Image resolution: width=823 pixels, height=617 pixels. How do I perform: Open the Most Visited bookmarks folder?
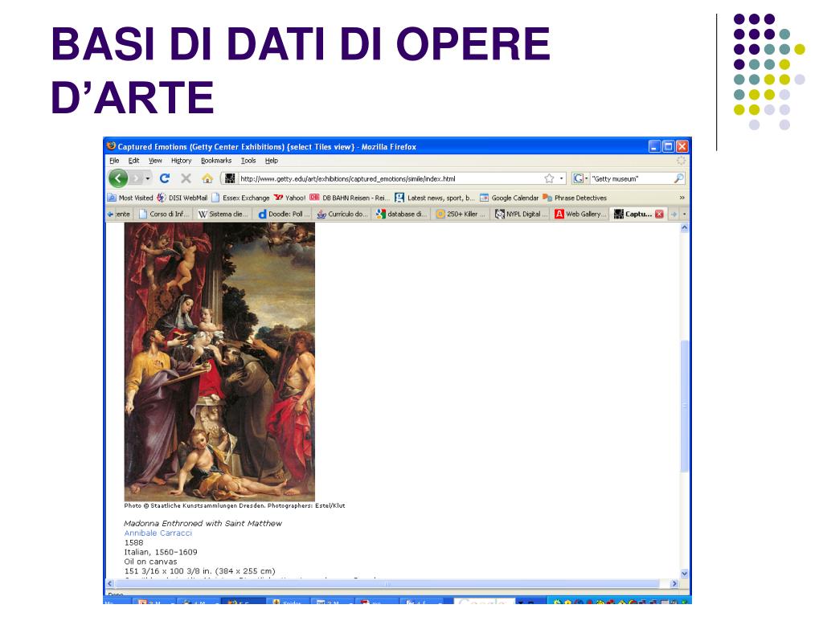coord(130,198)
